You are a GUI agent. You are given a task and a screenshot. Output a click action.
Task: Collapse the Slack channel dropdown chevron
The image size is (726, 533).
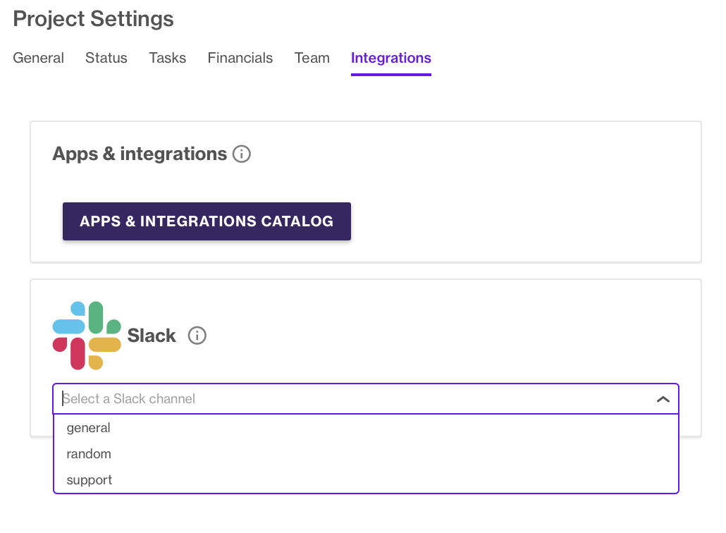(663, 399)
